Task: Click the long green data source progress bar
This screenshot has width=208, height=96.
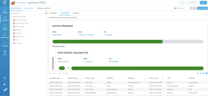Action: pos(138,68)
